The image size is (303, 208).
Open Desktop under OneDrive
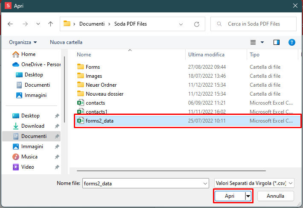click(x=29, y=75)
